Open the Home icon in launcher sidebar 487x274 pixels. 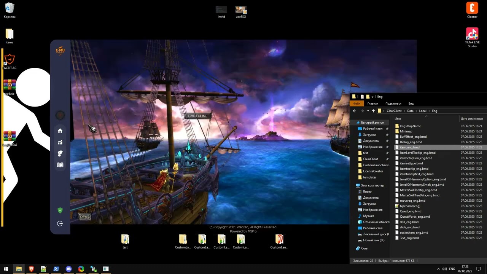click(60, 131)
